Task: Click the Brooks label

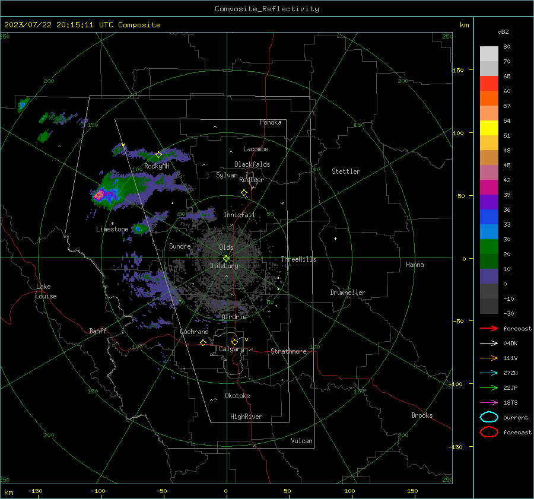Action: pos(422,415)
